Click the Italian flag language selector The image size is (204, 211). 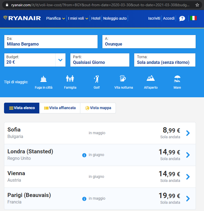[x=193, y=18]
